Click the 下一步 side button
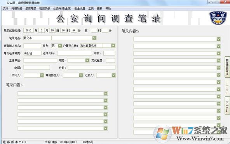Image resolution: width=230 pixels, height=144 pixels. (x=227, y=106)
